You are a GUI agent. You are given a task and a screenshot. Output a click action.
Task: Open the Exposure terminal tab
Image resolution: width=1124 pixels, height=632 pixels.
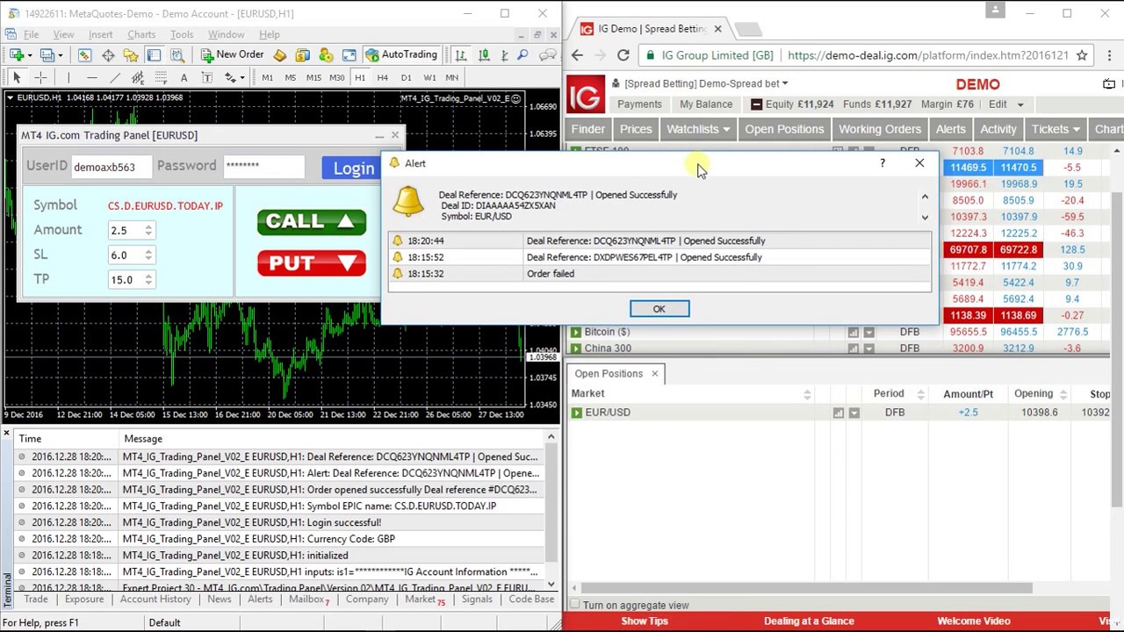click(84, 599)
